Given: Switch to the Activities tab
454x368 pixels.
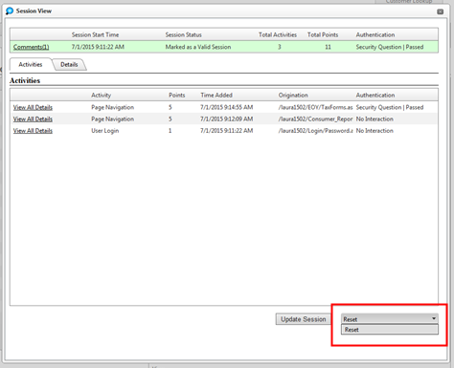Looking at the screenshot, I should point(31,64).
